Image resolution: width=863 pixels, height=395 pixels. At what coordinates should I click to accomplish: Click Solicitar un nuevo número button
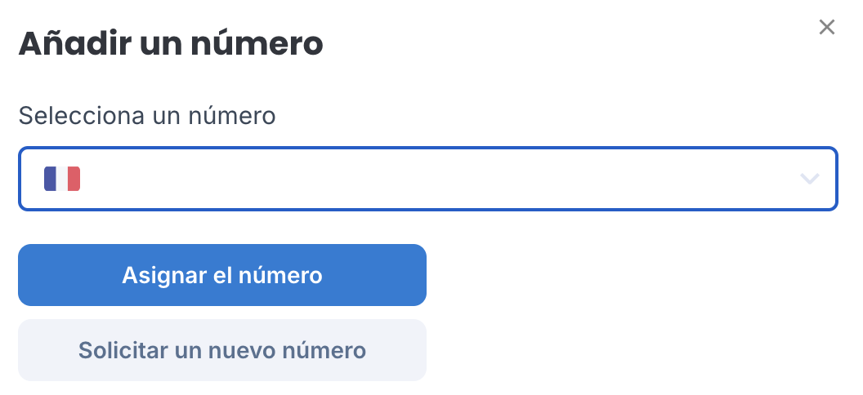pyautogui.click(x=221, y=350)
